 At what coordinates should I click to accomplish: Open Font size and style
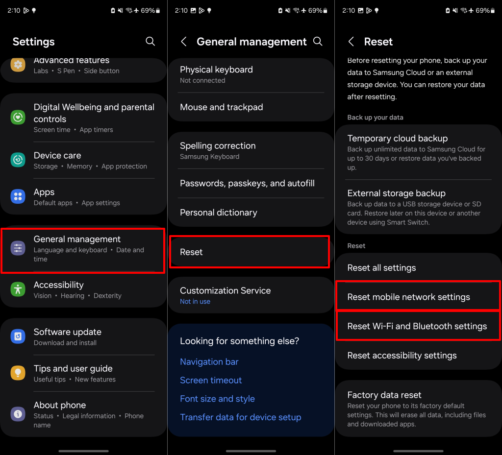pos(217,399)
